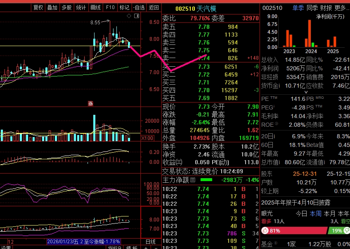
Task: Click the 多股 toolbar button
Action: 66,7
